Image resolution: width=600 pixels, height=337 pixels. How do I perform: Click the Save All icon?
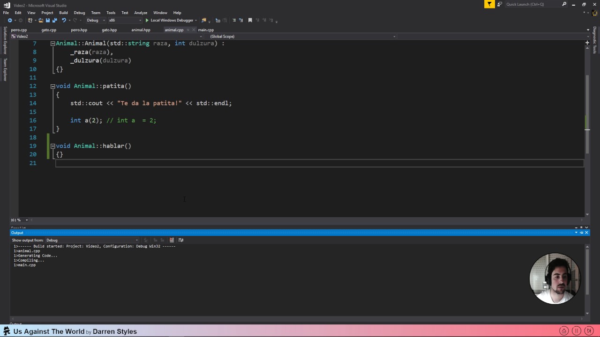[55, 20]
